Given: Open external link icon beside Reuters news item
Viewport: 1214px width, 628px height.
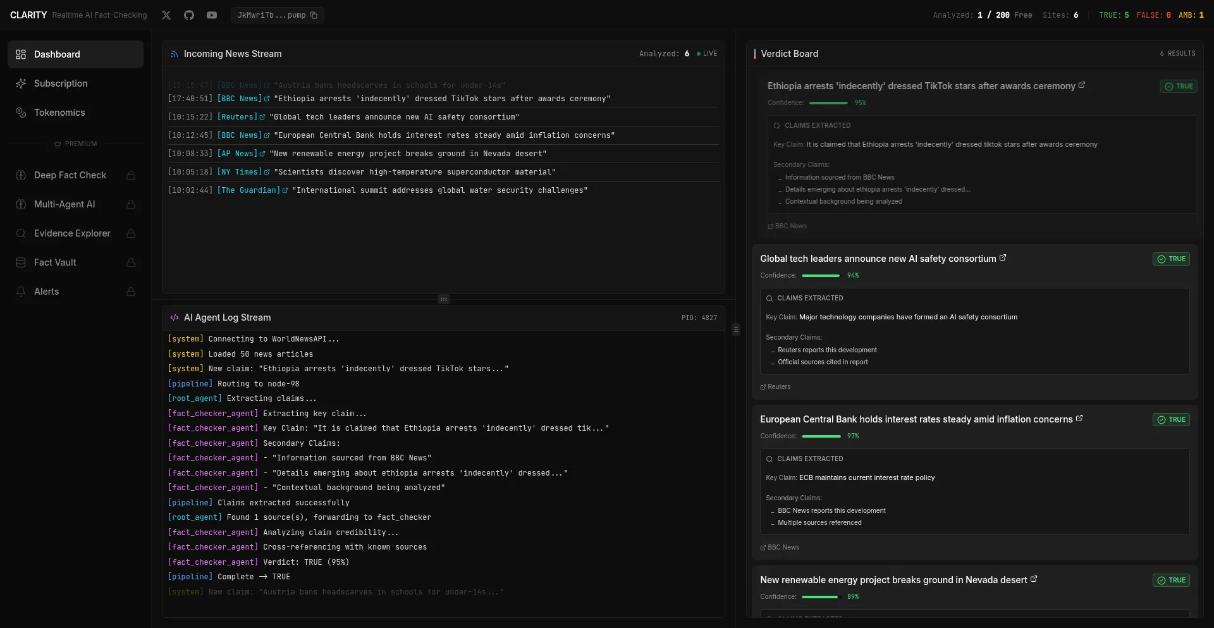Looking at the screenshot, I should pyautogui.click(x=262, y=117).
